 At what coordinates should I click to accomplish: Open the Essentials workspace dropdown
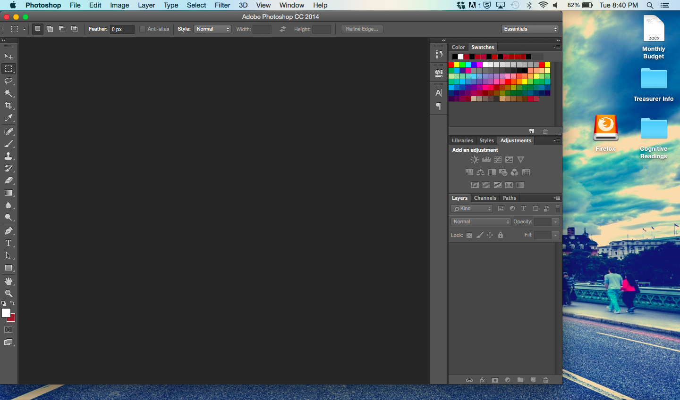point(530,29)
